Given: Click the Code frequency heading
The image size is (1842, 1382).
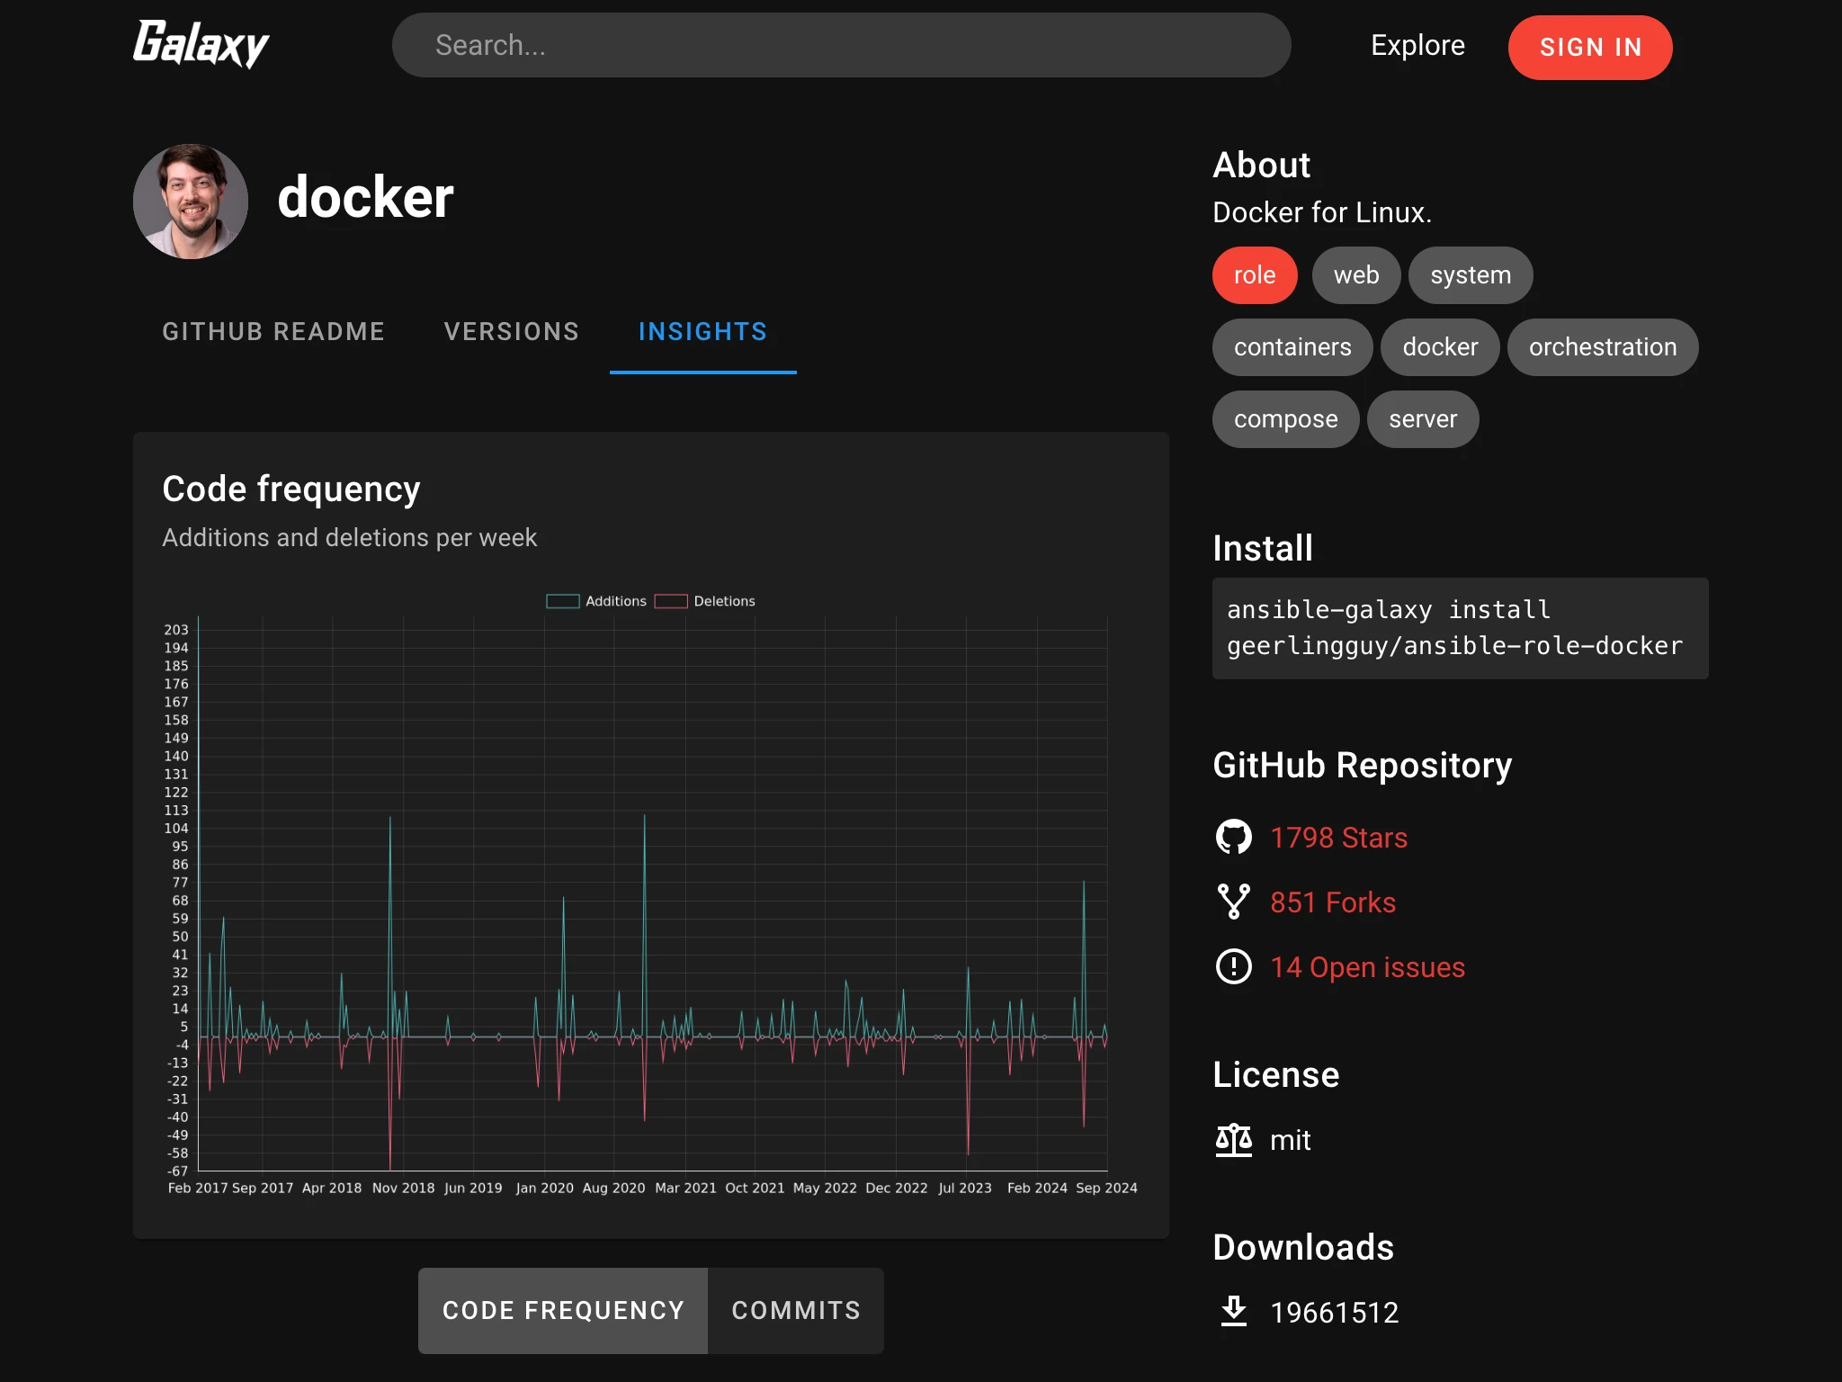Looking at the screenshot, I should (x=291, y=489).
